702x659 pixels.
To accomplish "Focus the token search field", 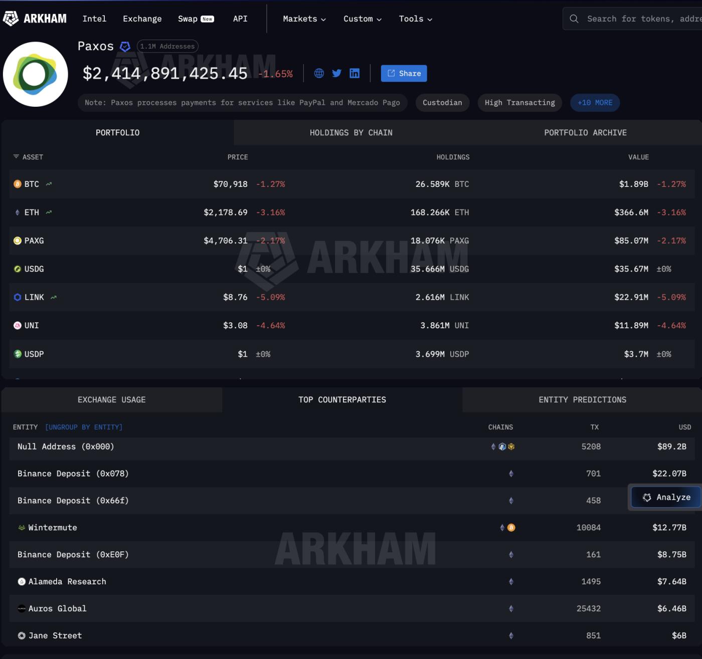I will (x=642, y=19).
